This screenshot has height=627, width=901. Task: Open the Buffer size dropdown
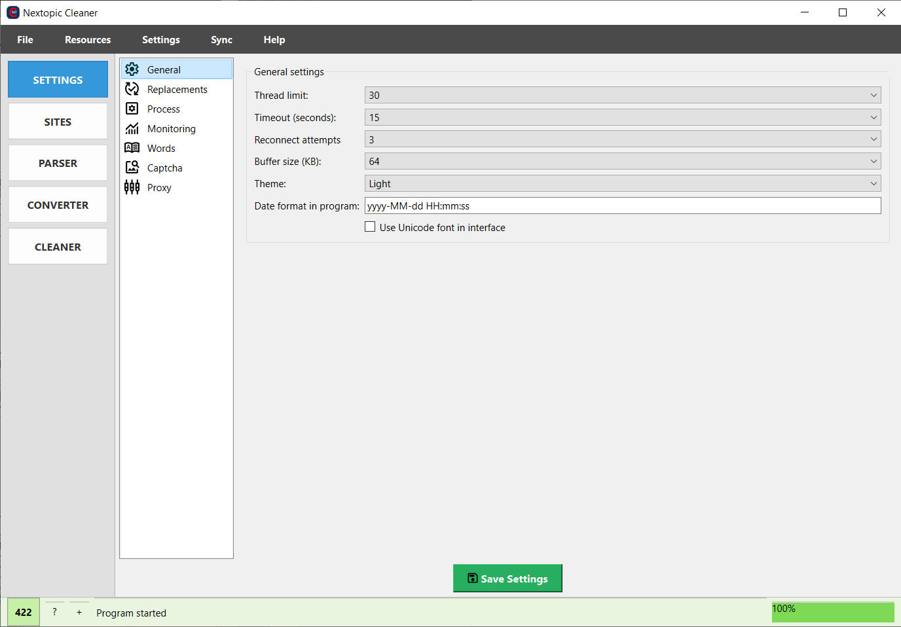click(622, 162)
